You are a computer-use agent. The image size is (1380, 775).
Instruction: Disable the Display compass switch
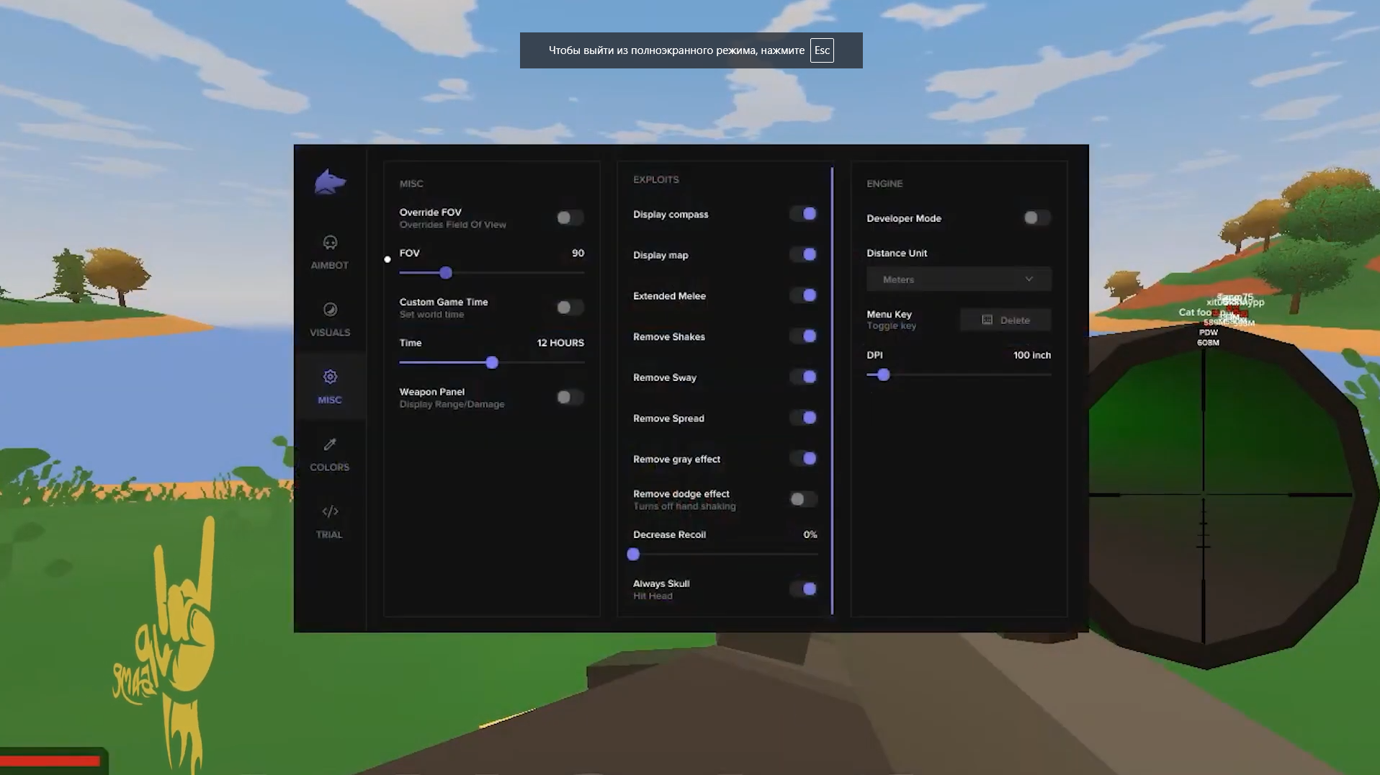[x=803, y=214]
